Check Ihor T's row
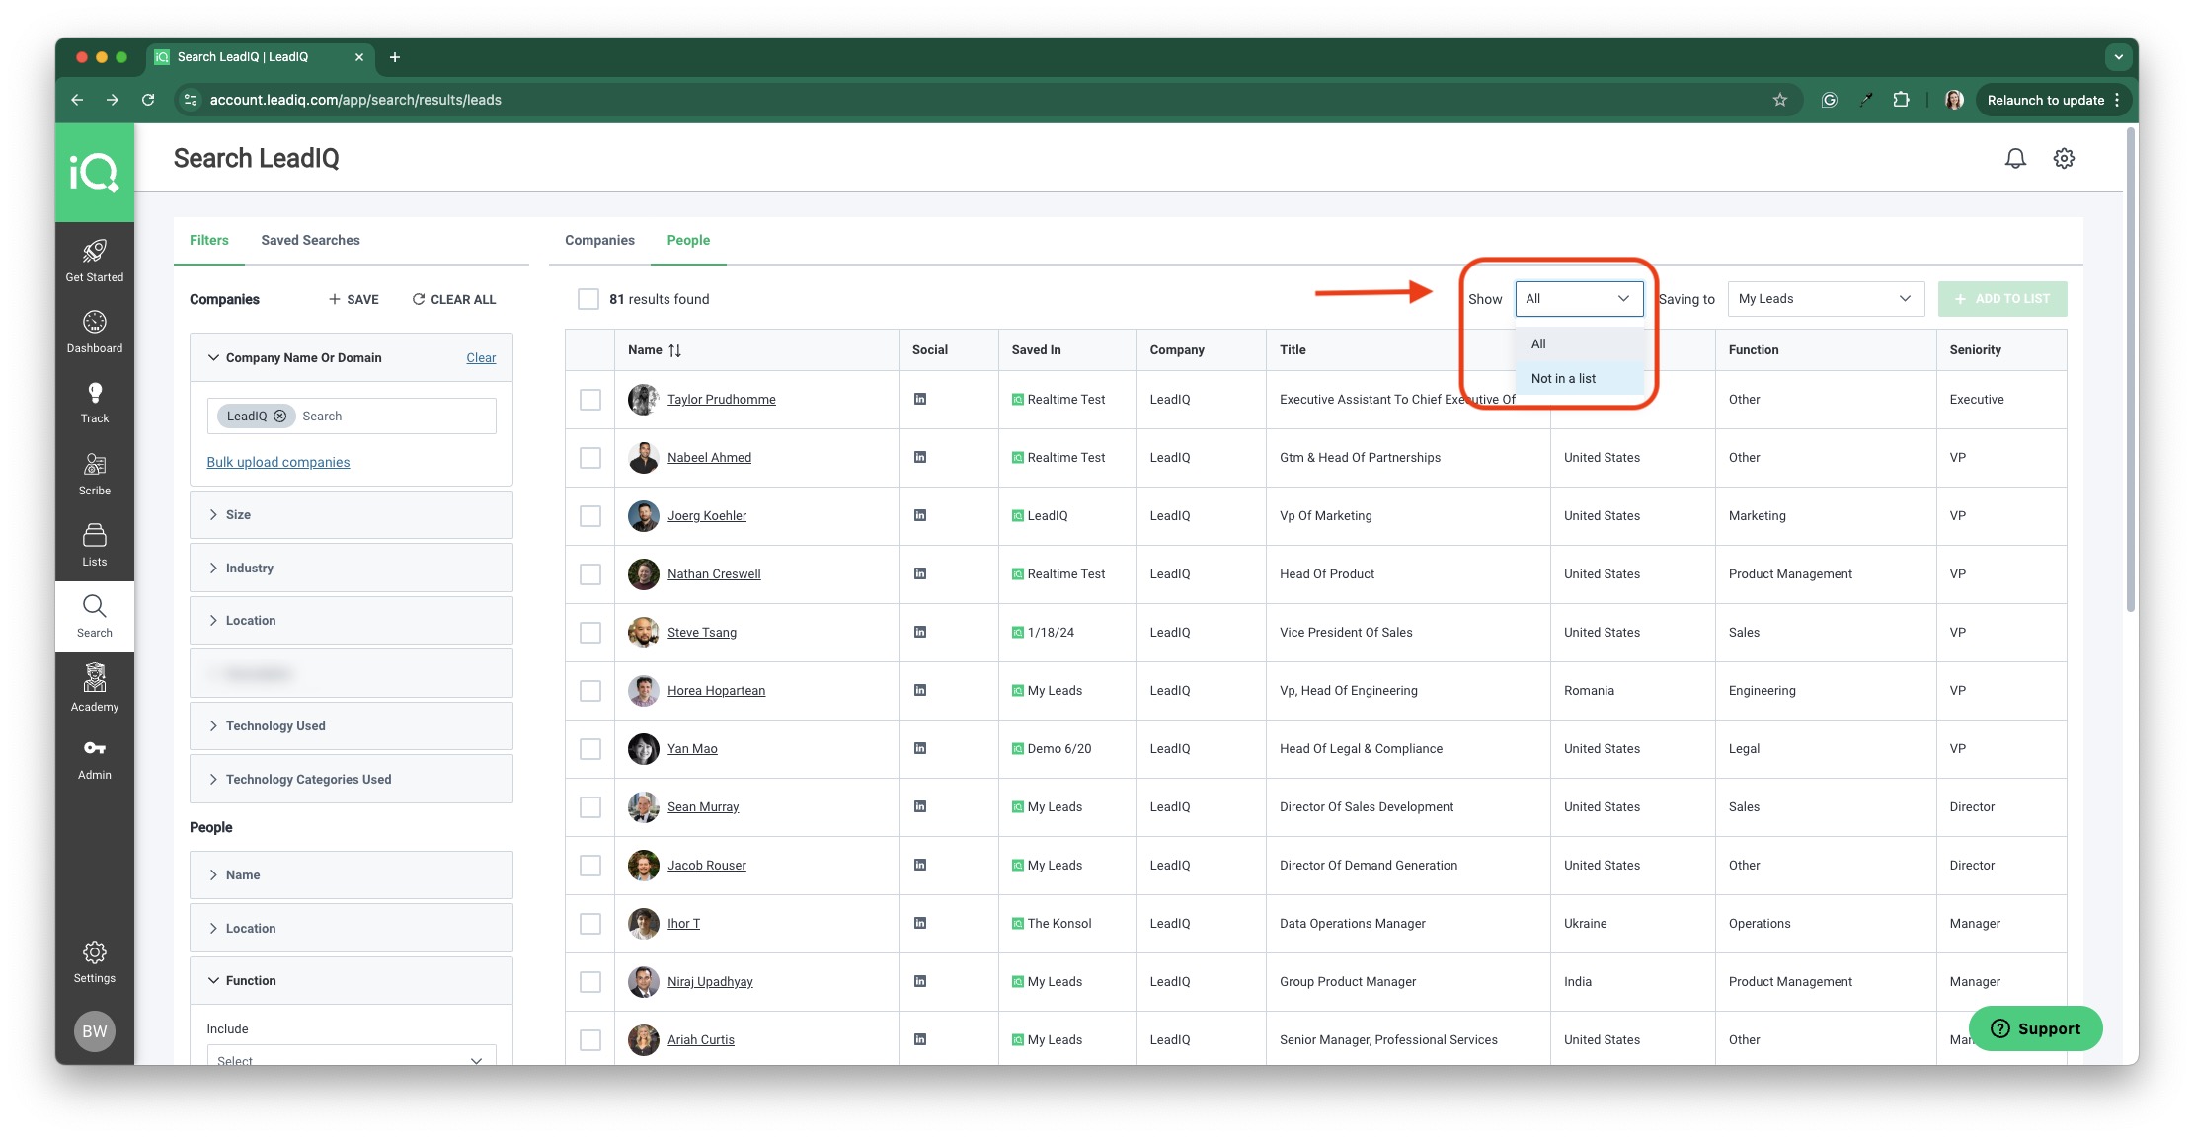2194x1138 pixels. click(x=590, y=924)
